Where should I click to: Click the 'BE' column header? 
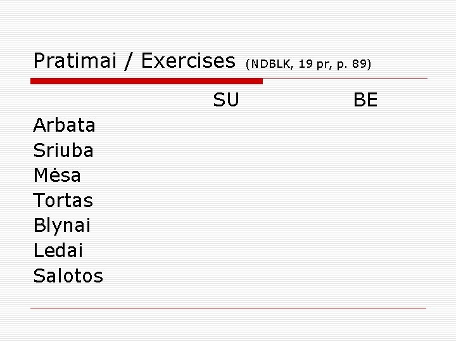point(365,100)
